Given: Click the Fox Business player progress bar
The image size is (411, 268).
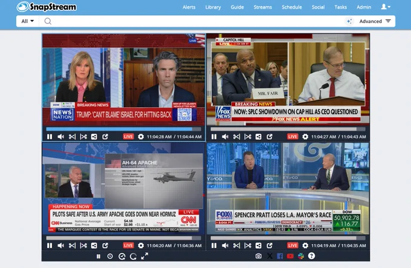Looking at the screenshot, I should pyautogui.click(x=288, y=238).
